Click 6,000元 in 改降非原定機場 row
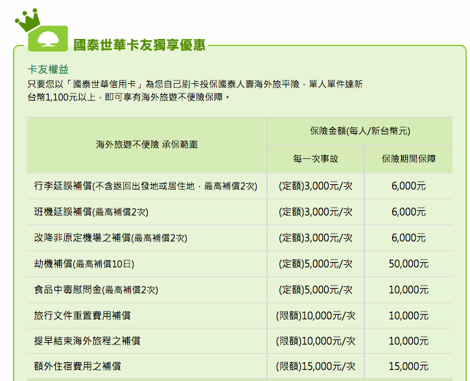This screenshot has width=470, height=381. pos(408,238)
